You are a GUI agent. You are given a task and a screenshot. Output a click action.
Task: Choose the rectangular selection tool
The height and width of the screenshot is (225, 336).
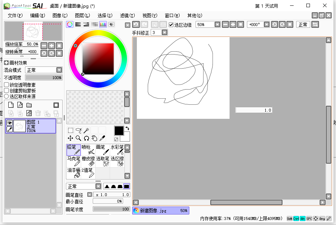click(71, 130)
